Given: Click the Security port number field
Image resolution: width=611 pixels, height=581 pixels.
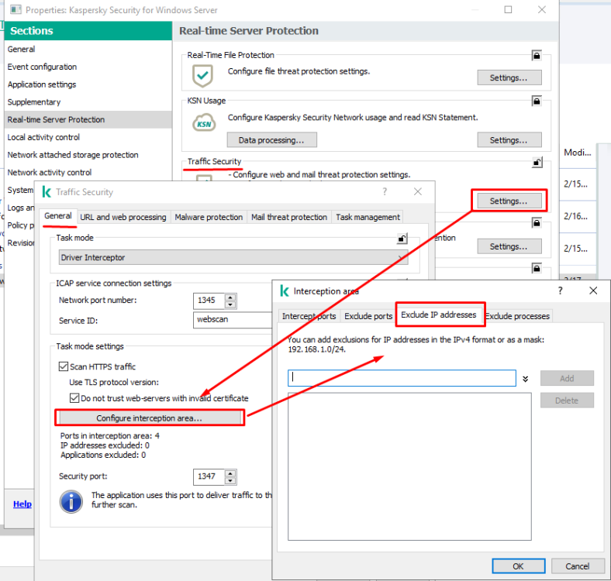Looking at the screenshot, I should tap(209, 476).
